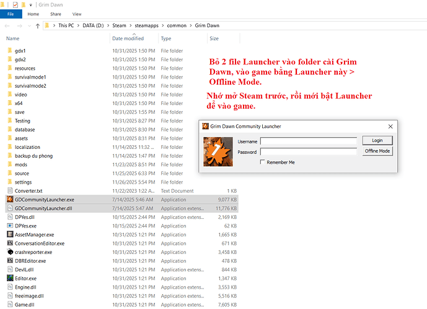Click the crashreporter.exe bug icon

(x=9, y=252)
